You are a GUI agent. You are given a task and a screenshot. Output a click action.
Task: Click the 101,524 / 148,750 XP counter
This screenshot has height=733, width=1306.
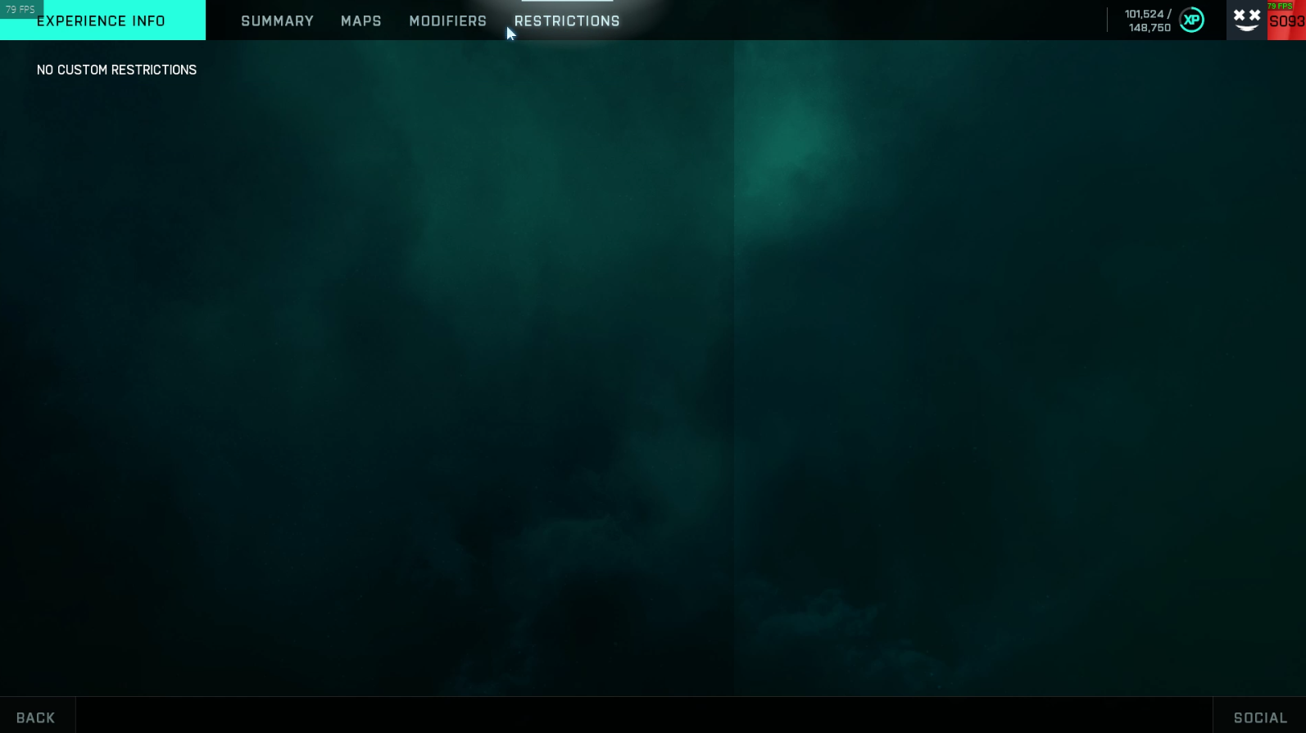pos(1148,21)
